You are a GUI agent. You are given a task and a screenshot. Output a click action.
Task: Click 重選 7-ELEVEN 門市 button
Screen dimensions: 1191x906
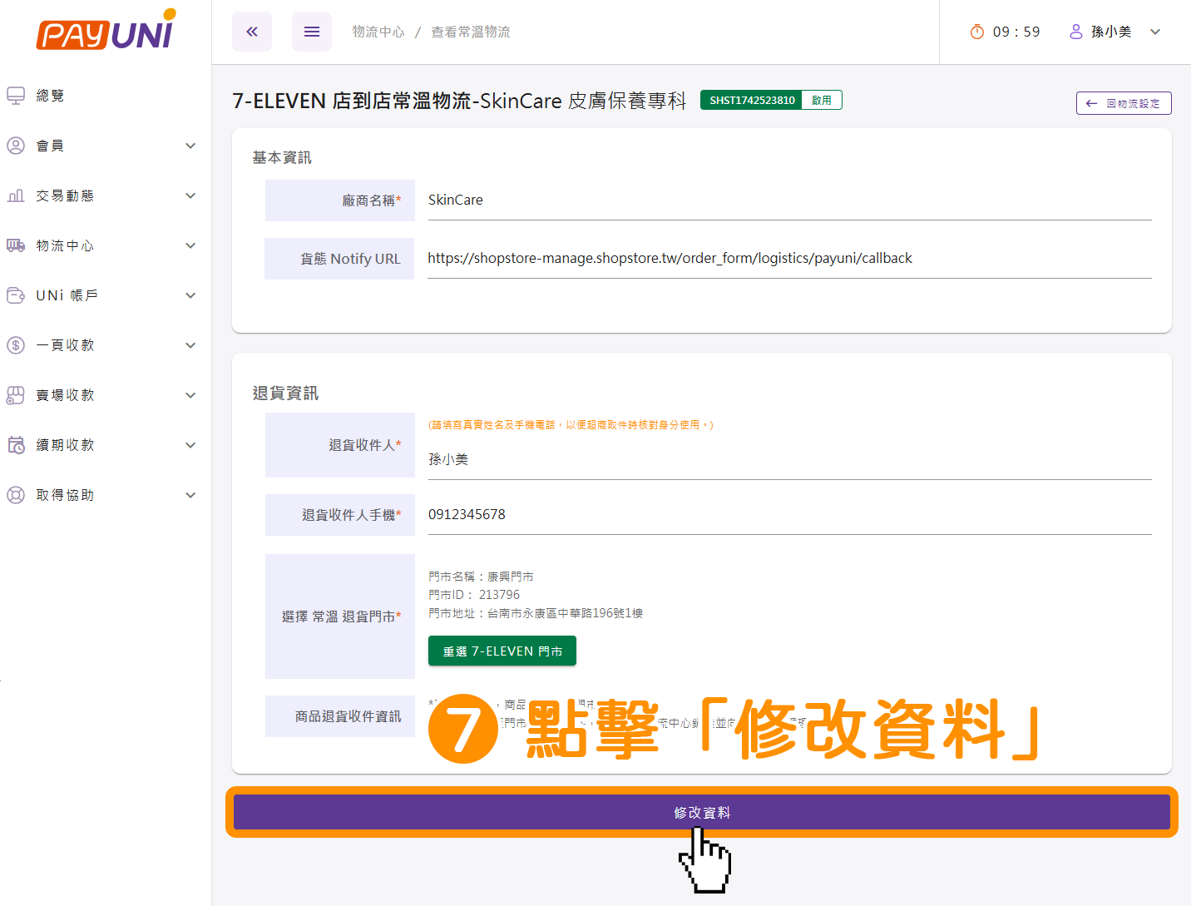coord(502,651)
